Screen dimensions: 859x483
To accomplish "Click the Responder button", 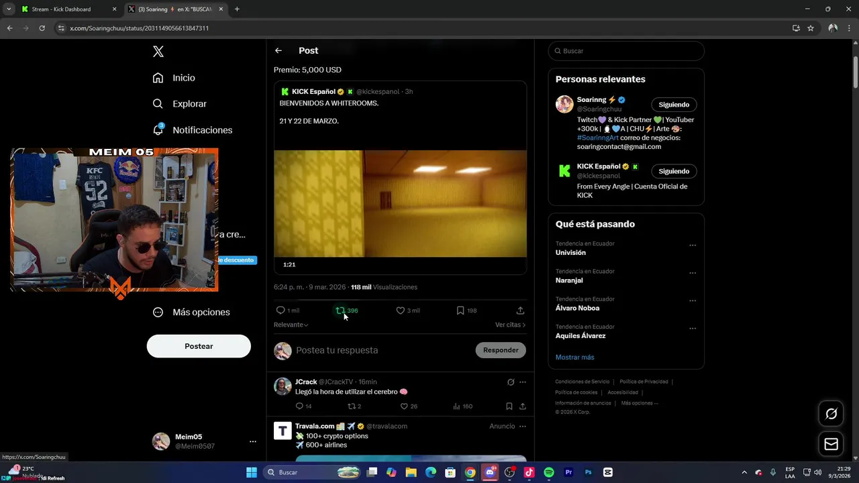I will 501,350.
